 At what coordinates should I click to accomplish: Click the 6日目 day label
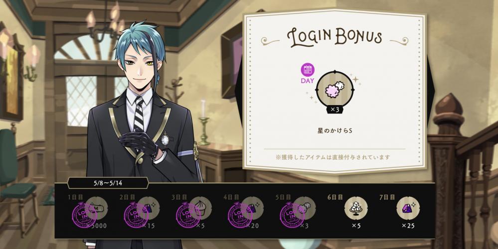[x=335, y=197]
